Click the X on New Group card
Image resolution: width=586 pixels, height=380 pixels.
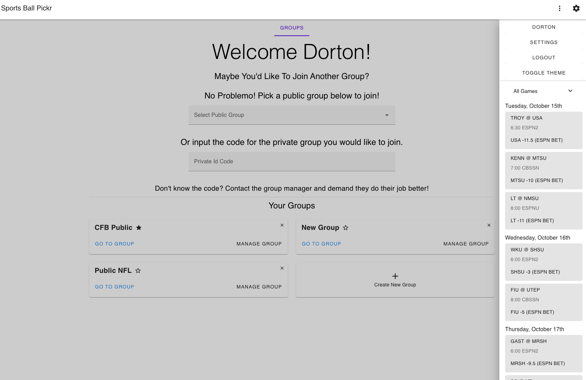click(x=489, y=225)
